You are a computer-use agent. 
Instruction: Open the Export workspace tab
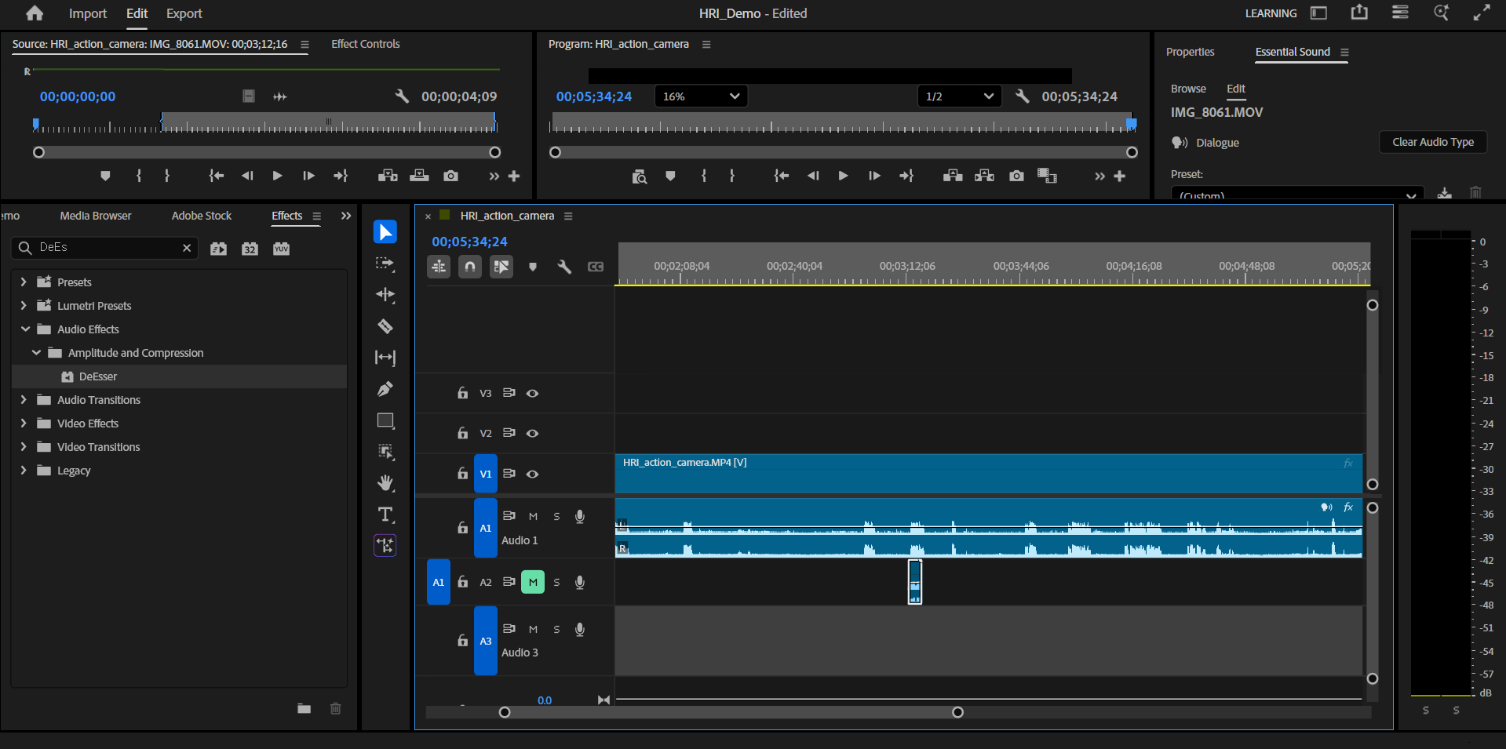tap(184, 13)
